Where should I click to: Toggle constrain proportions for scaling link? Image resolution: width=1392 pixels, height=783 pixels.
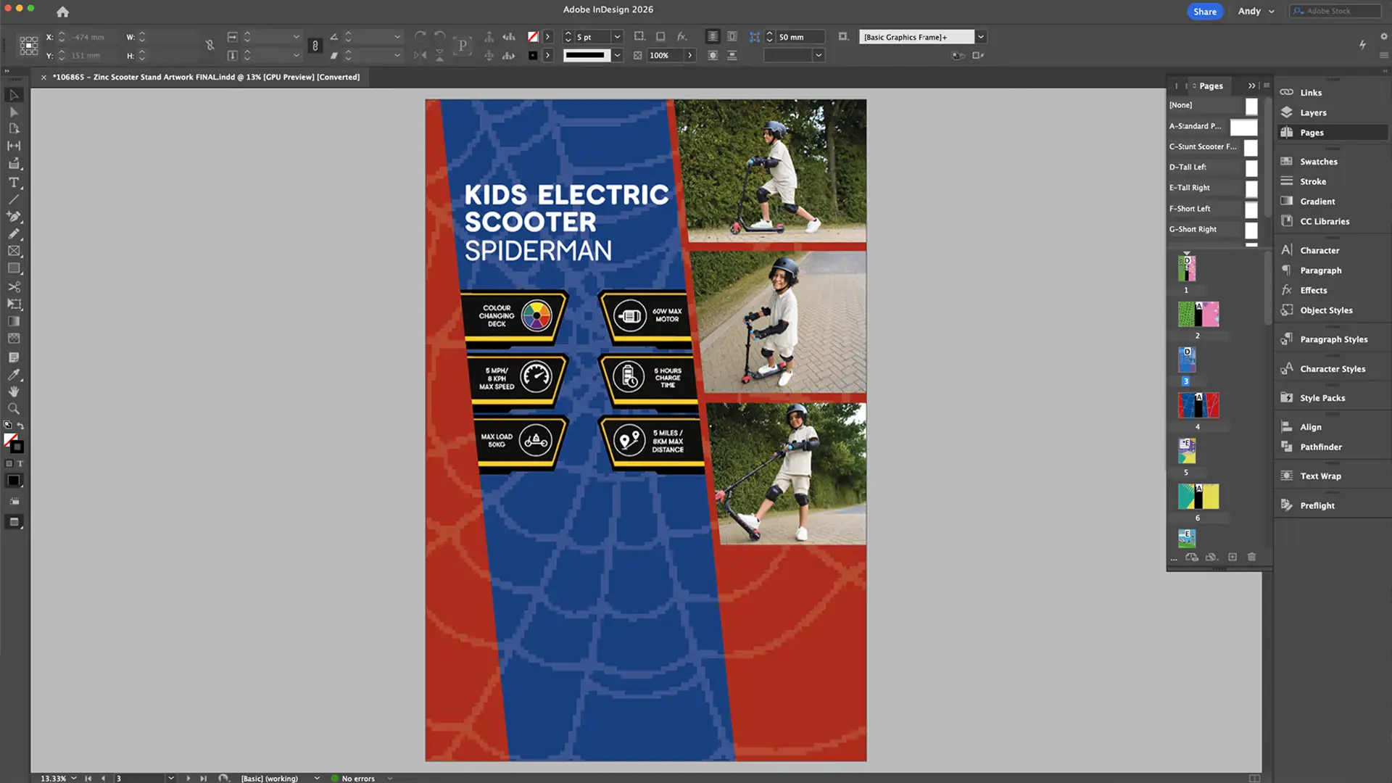(315, 46)
